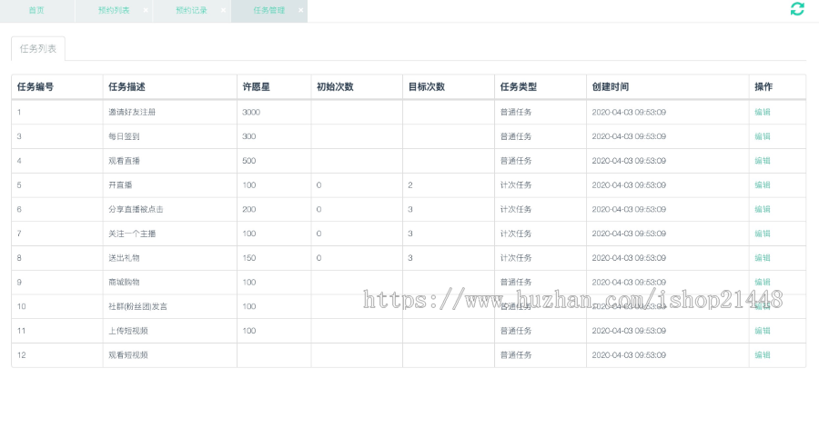This screenshot has height=428, width=819.
Task: Edit the 关注一个主播 task
Action: (x=762, y=234)
